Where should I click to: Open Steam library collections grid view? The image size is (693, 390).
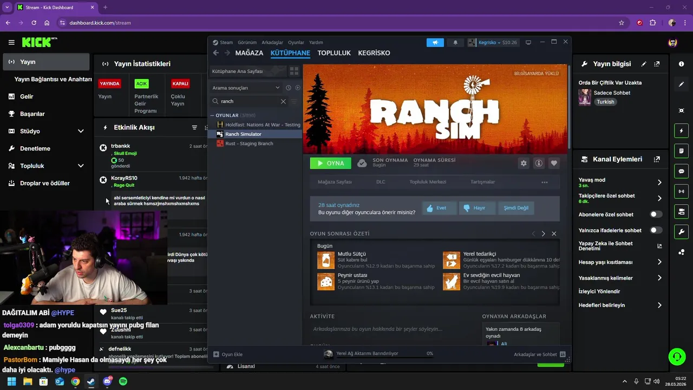[x=294, y=71]
